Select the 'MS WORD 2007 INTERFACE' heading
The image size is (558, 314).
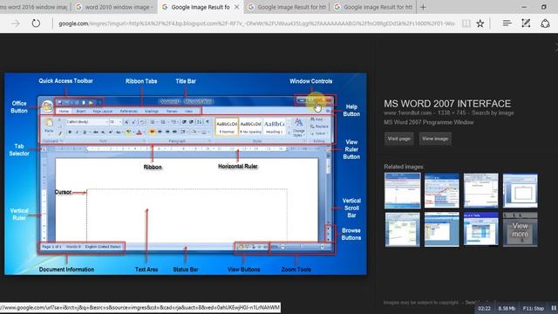pos(447,104)
